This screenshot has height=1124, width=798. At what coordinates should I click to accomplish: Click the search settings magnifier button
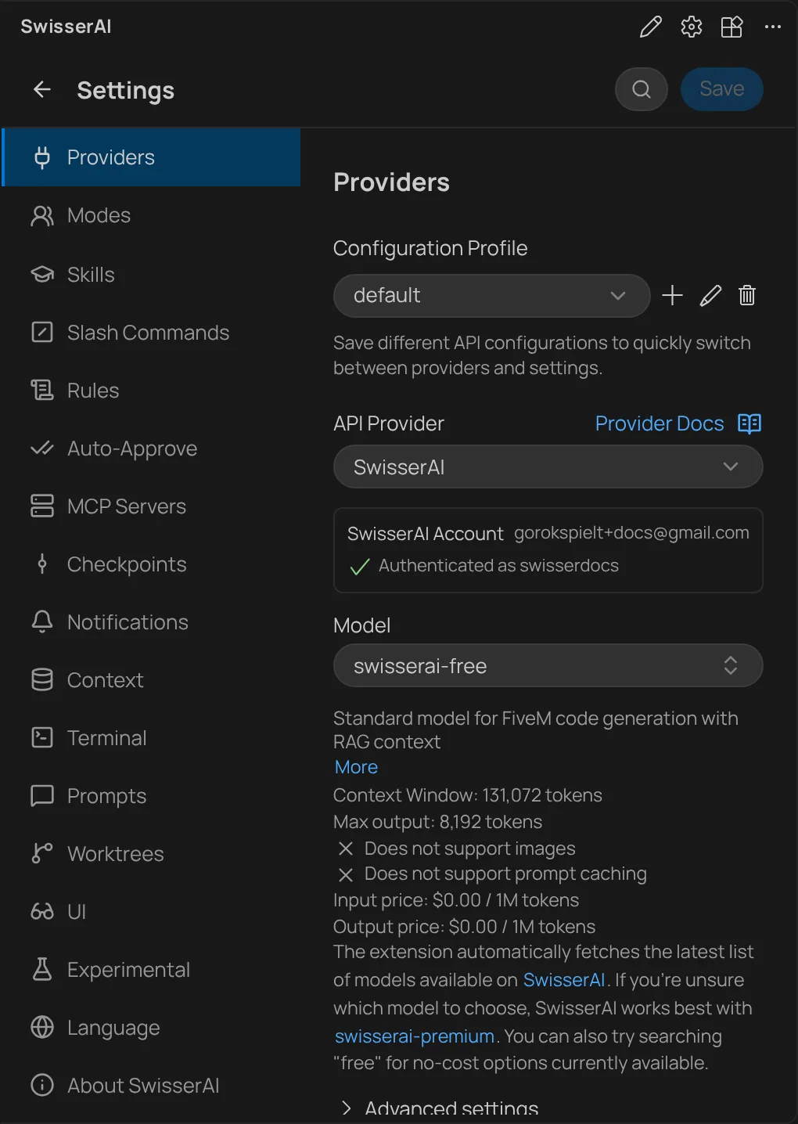point(642,89)
